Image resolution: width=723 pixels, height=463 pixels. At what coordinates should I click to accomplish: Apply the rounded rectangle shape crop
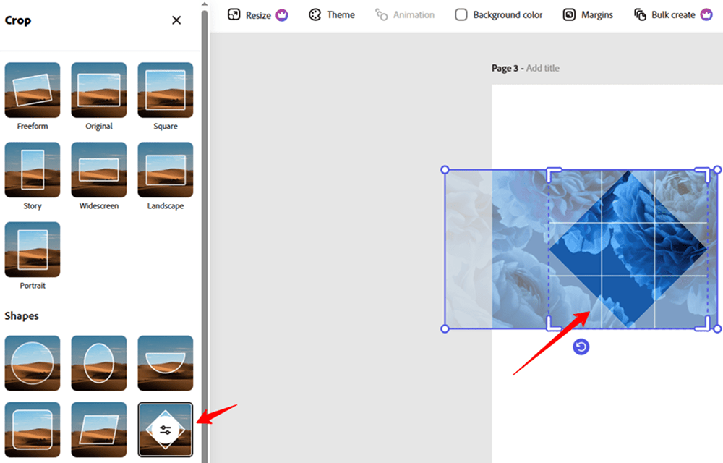coord(33,430)
